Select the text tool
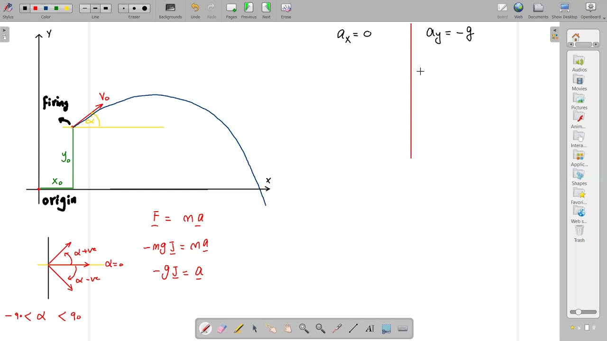 [x=370, y=329]
